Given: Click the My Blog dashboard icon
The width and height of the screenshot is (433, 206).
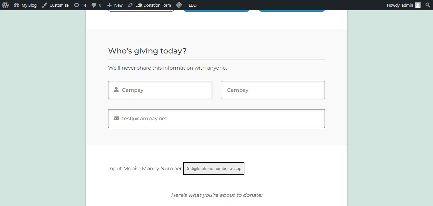Looking at the screenshot, I should click(16, 5).
